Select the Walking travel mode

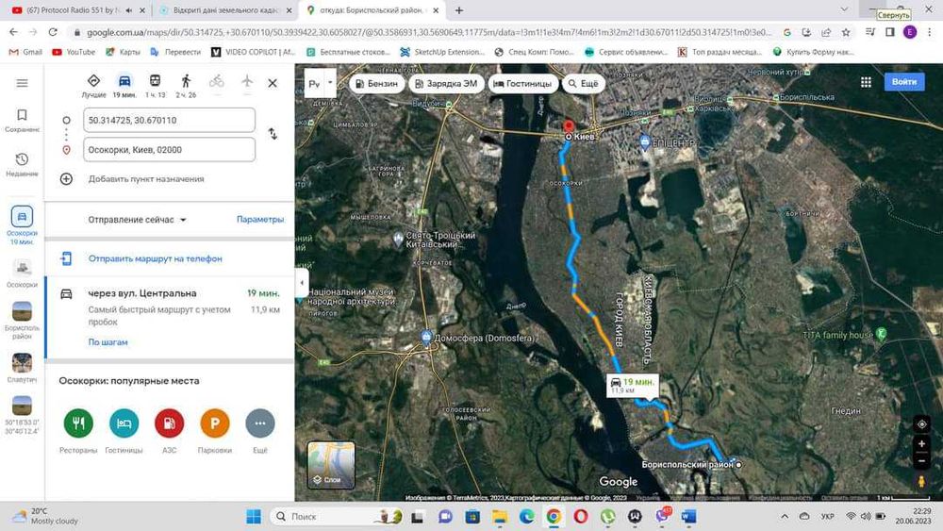[x=186, y=86]
